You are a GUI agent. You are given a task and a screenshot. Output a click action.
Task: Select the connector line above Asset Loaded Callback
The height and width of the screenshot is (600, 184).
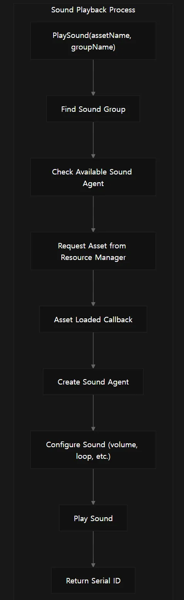93,286
